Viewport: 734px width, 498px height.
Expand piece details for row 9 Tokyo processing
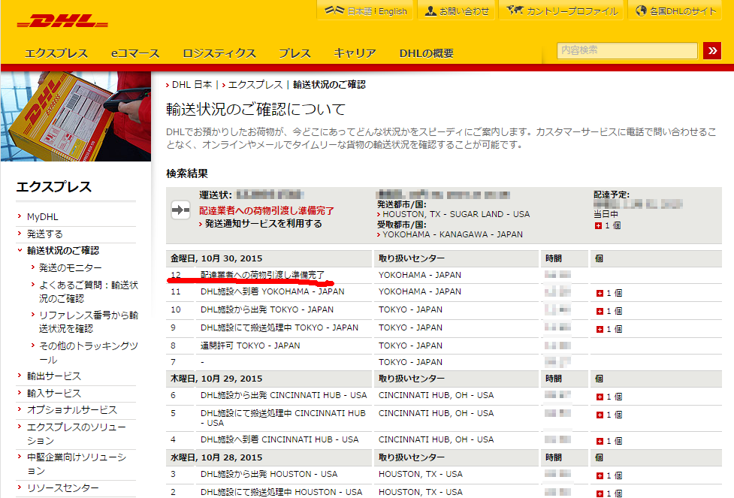[x=600, y=329]
